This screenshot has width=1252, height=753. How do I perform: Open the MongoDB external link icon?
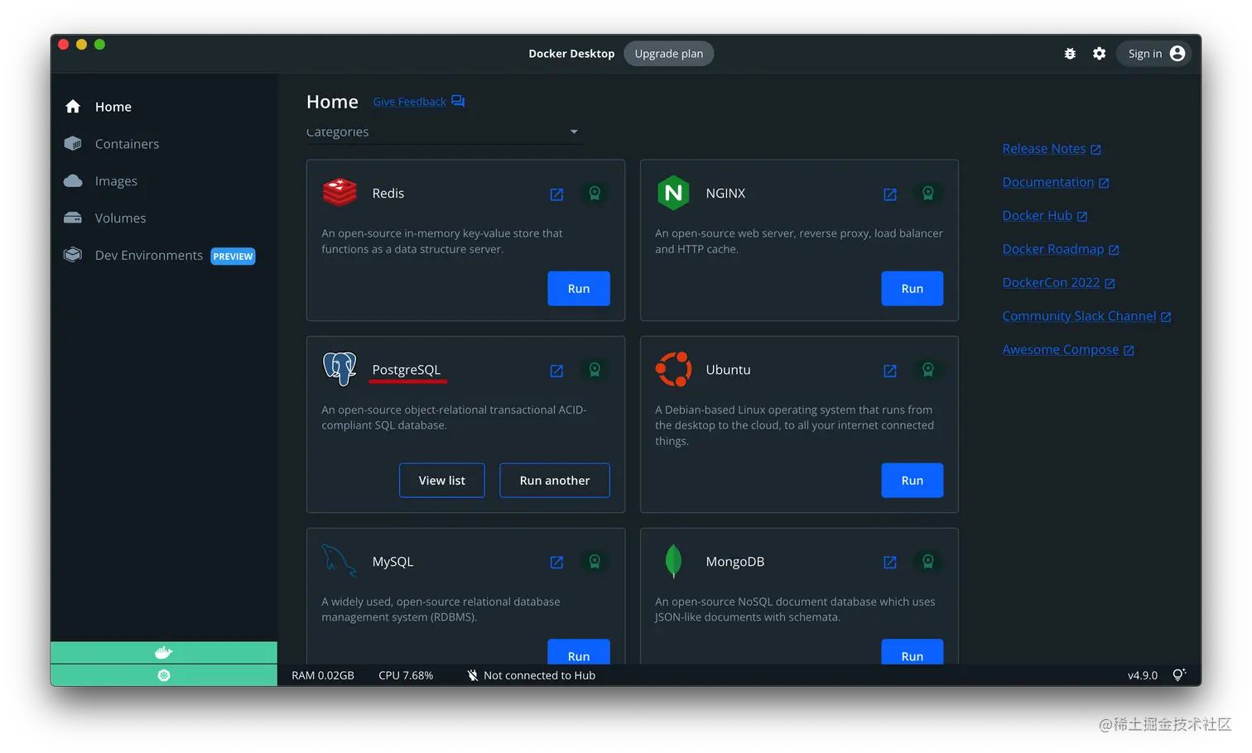(890, 562)
